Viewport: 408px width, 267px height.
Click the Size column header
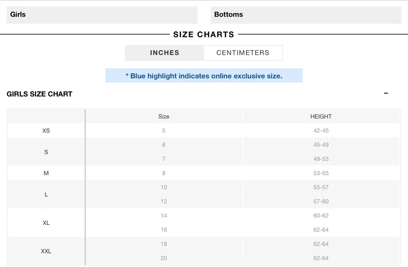click(x=164, y=116)
